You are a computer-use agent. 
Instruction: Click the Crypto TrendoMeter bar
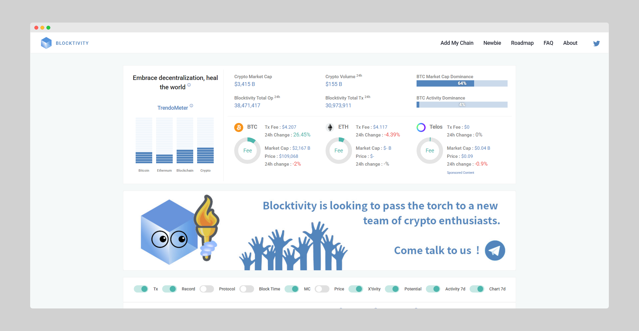[x=205, y=140]
